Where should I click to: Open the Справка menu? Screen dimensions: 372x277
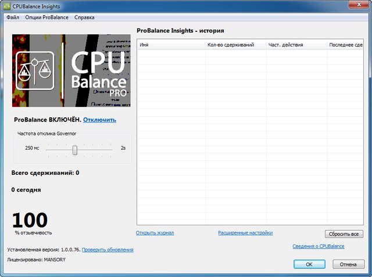[x=85, y=17]
